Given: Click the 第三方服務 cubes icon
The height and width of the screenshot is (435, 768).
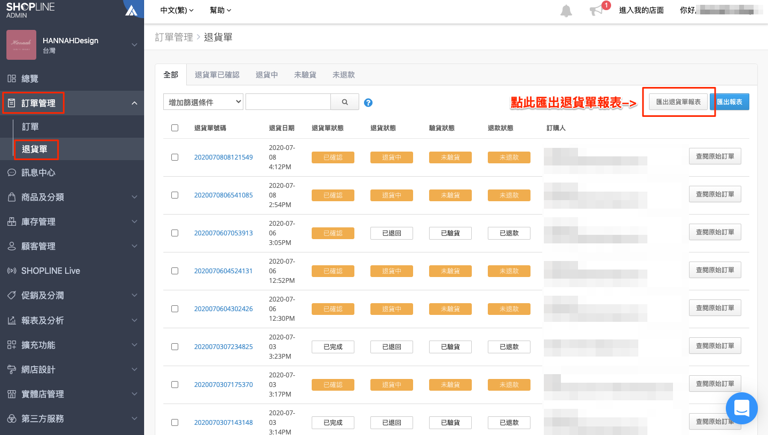Looking at the screenshot, I should point(12,418).
